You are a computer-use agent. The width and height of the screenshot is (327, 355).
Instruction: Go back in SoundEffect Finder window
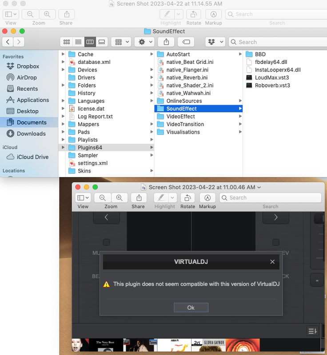click(x=8, y=42)
